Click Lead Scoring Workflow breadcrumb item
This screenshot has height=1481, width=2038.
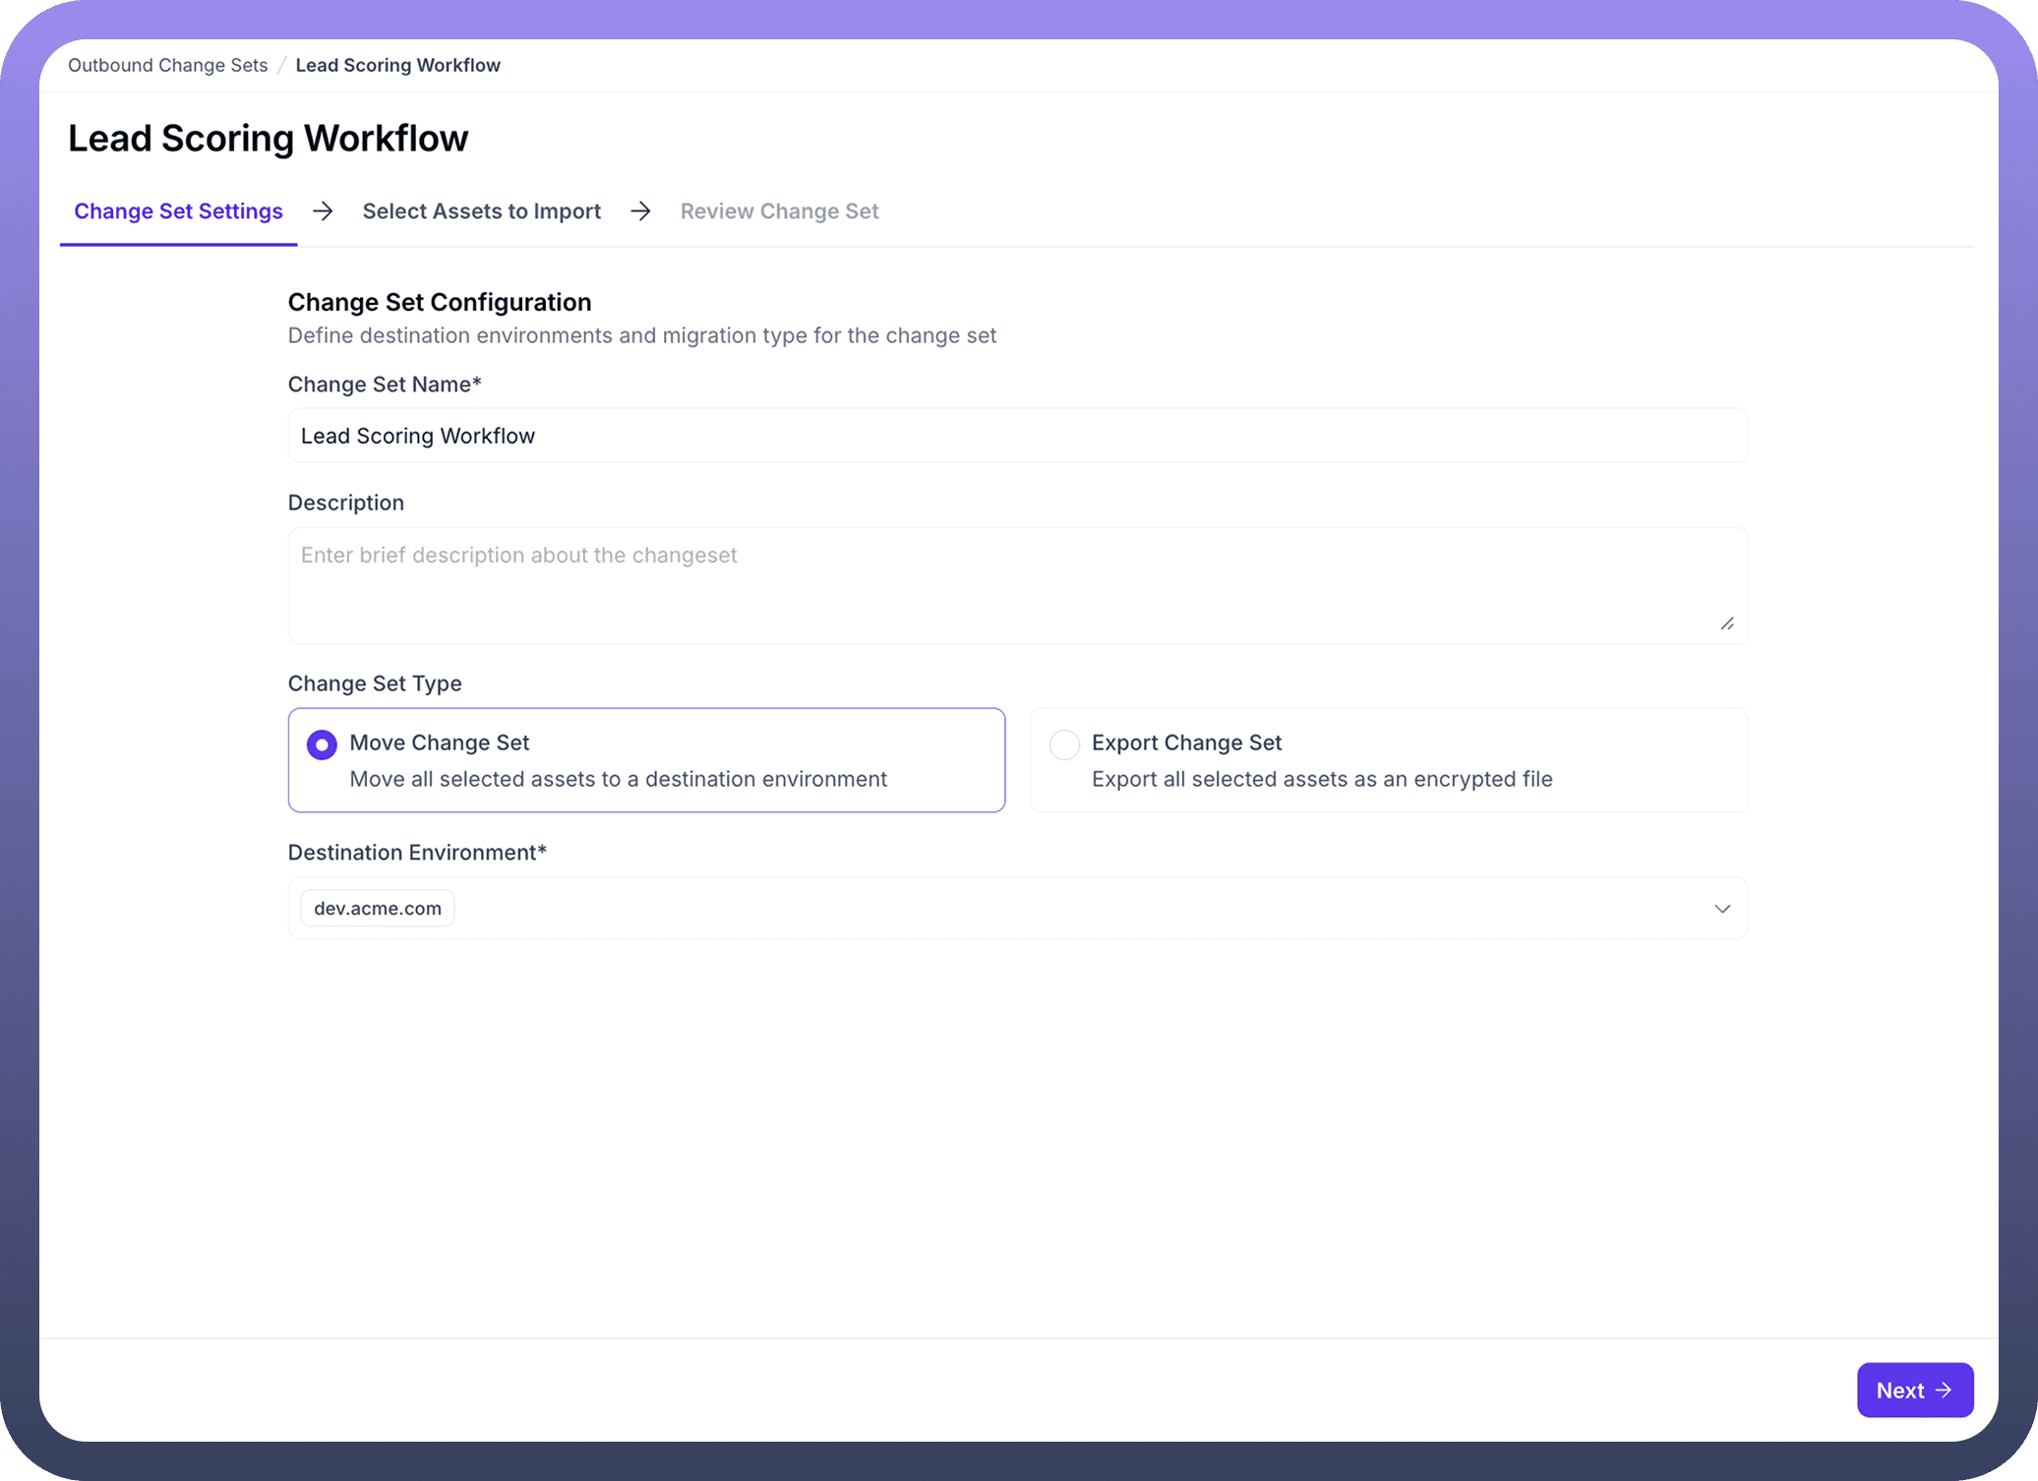[x=397, y=65]
